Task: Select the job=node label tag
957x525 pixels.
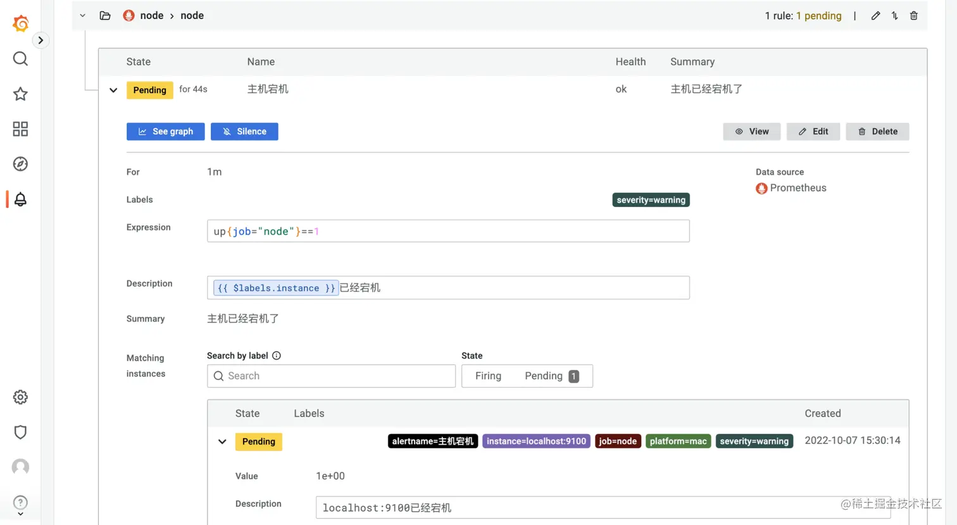Action: pyautogui.click(x=618, y=441)
